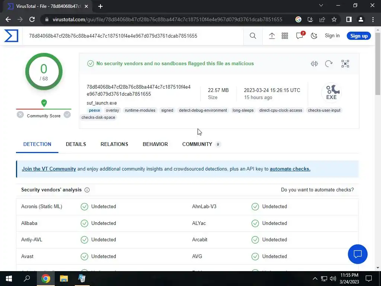Click the EXE file type icon
The width and height of the screenshot is (381, 286).
click(332, 92)
